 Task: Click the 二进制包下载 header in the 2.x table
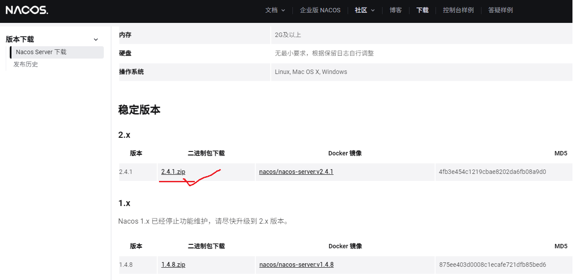pyautogui.click(x=206, y=153)
